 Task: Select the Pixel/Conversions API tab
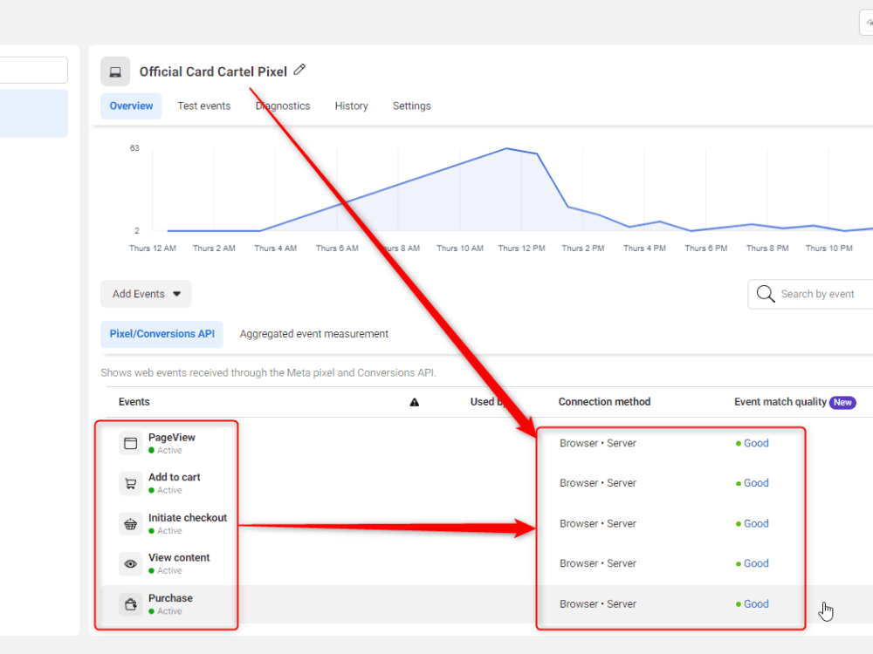pos(162,334)
